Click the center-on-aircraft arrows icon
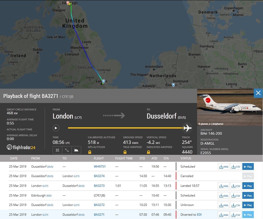Viewport: 263px width, 219px height. 57,150
